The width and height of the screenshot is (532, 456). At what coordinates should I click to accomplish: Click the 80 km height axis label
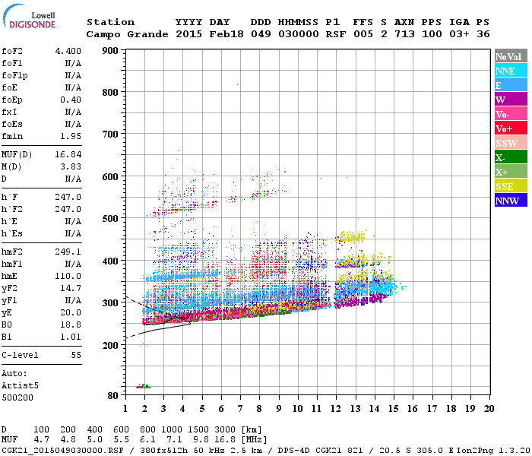[x=113, y=396]
